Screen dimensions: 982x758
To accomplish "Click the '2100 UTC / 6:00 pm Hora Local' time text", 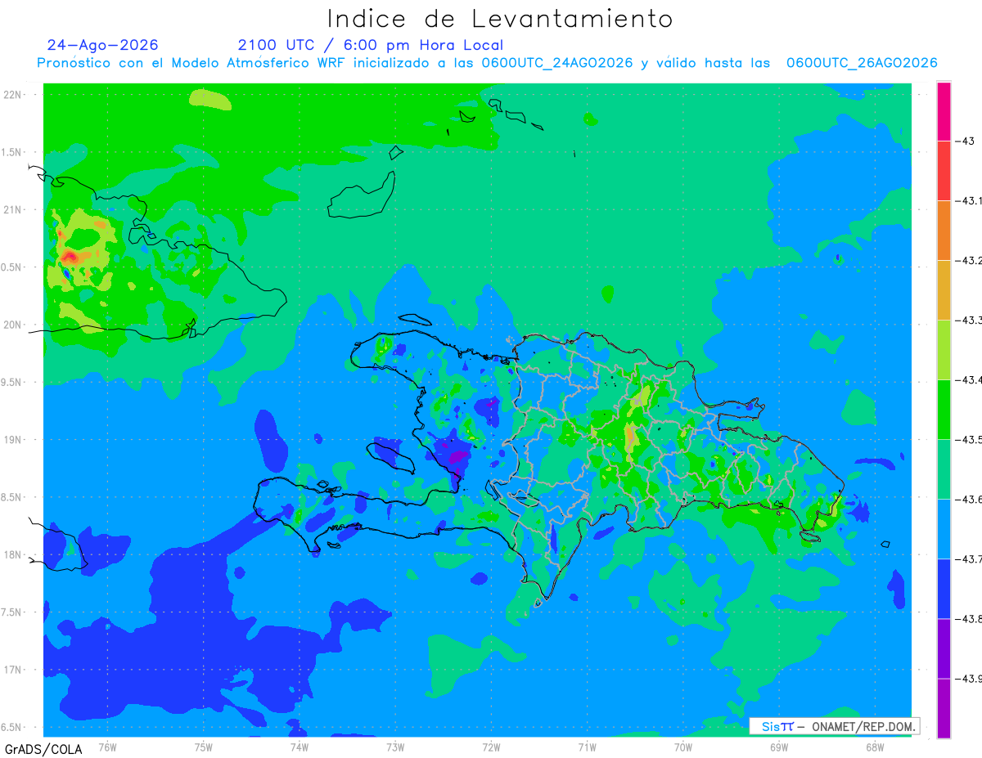I will (x=371, y=45).
